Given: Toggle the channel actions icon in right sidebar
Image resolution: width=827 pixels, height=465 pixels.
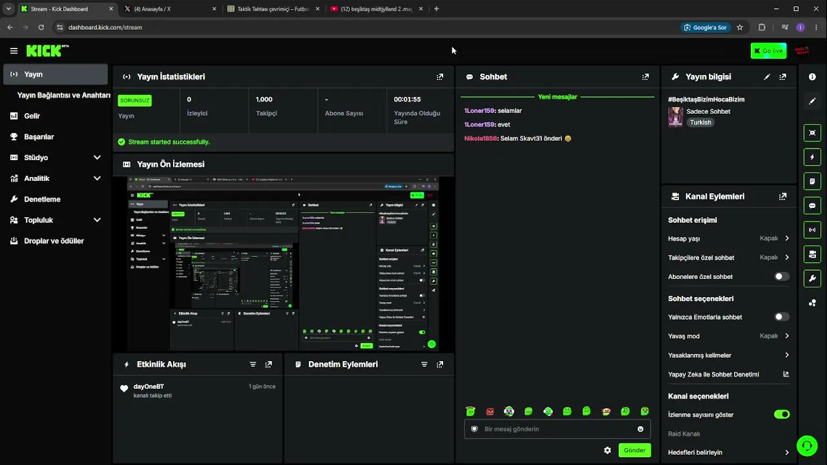Looking at the screenshot, I should point(812,254).
